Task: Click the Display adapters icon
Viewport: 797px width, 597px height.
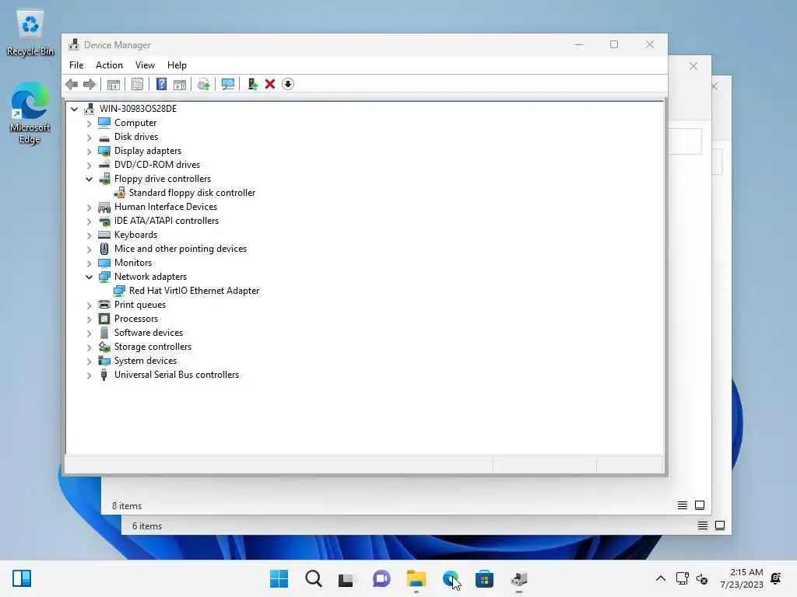Action: (x=104, y=151)
